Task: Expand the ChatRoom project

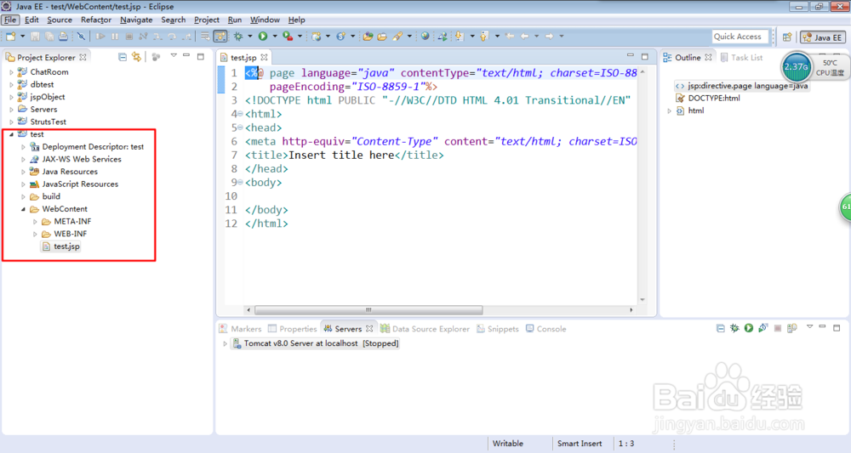Action: tap(11, 72)
